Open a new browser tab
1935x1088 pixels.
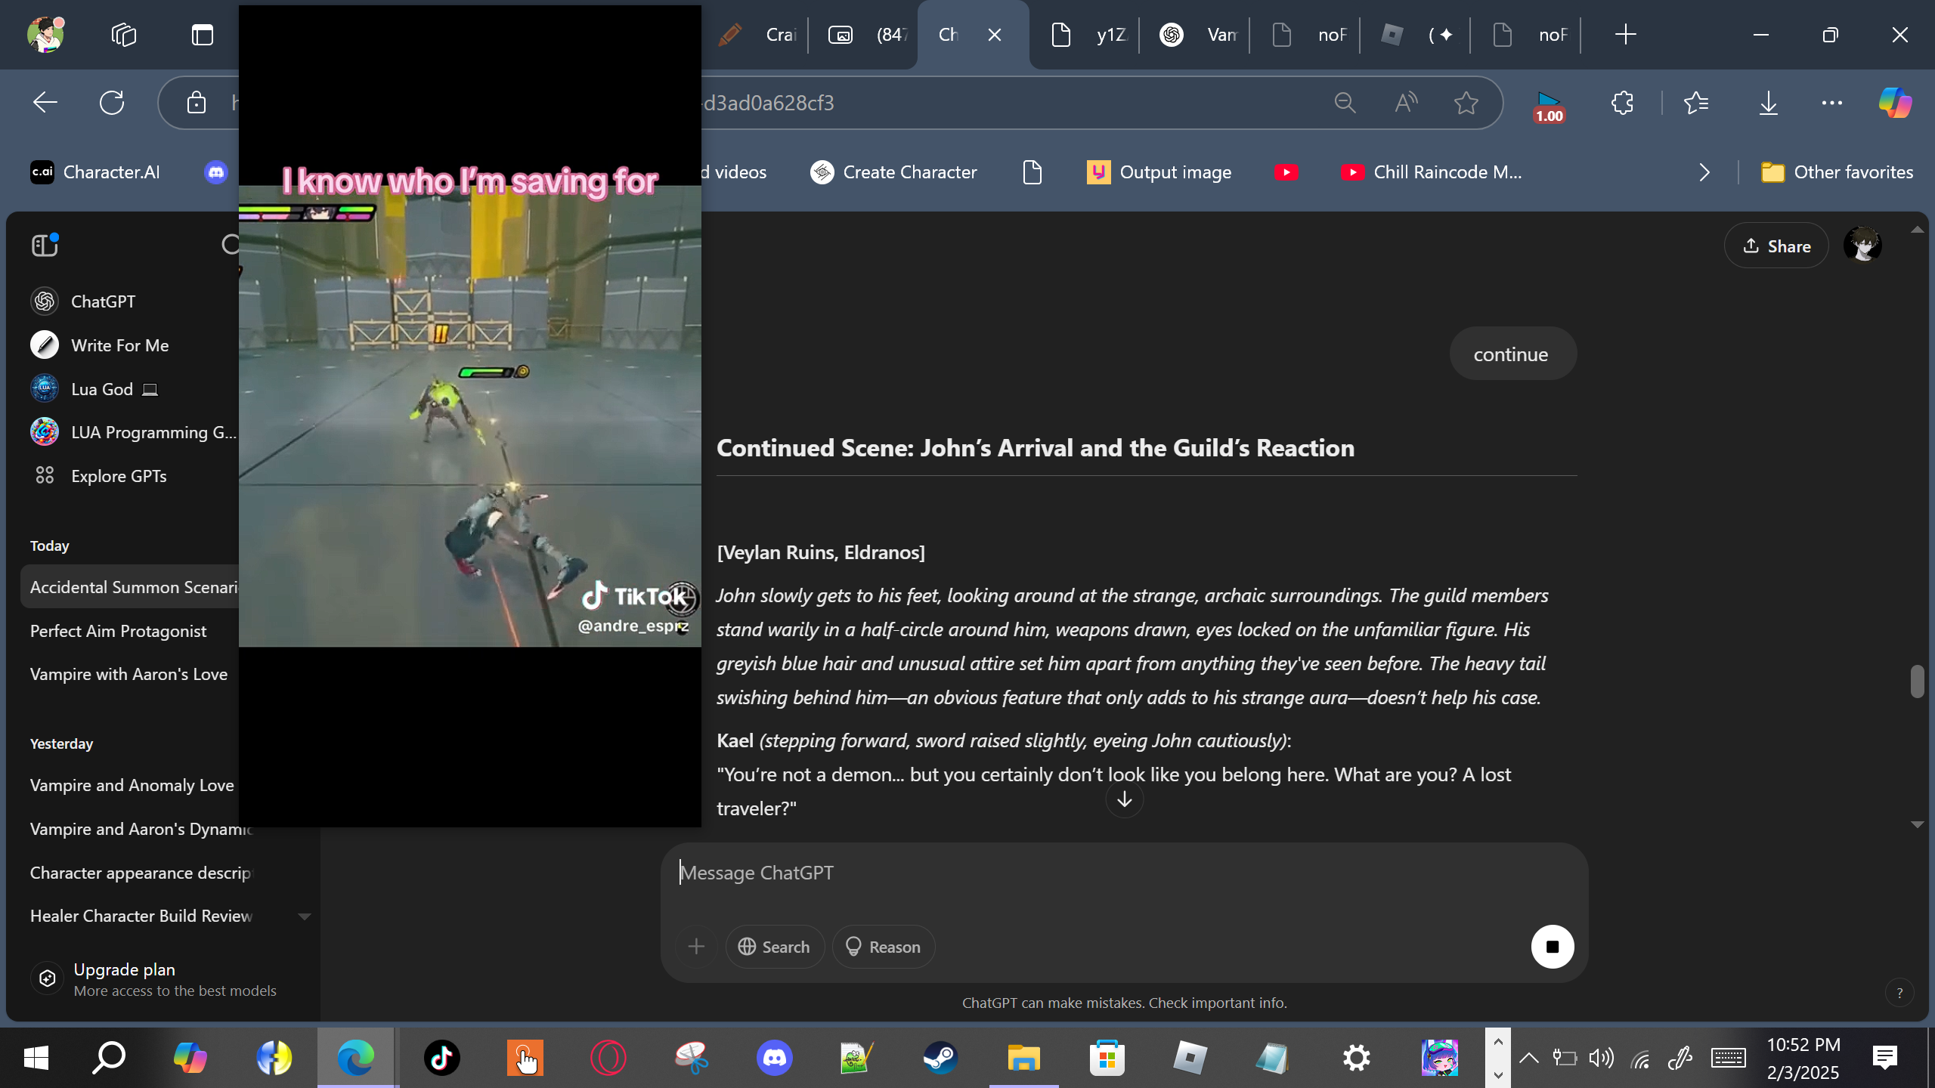pyautogui.click(x=1625, y=35)
